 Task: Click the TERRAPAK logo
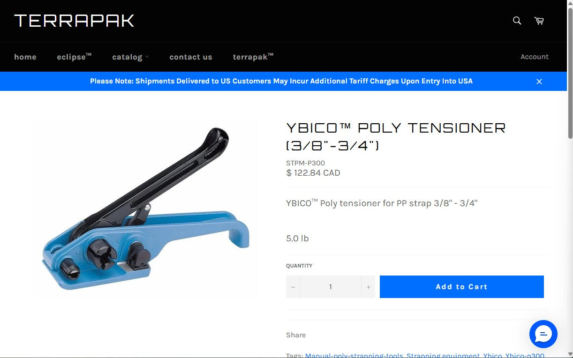pyautogui.click(x=74, y=21)
